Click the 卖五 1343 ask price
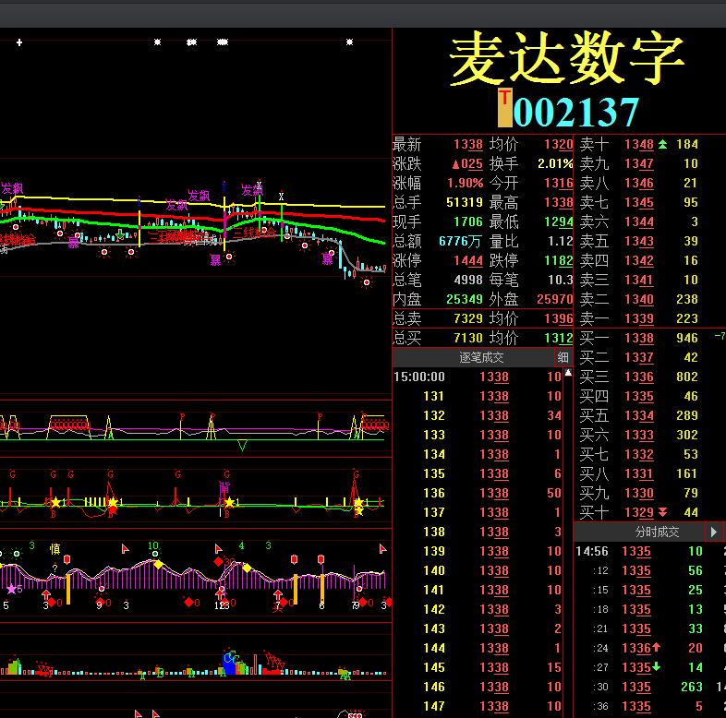Screen dimensions: 726x718 (x=639, y=242)
